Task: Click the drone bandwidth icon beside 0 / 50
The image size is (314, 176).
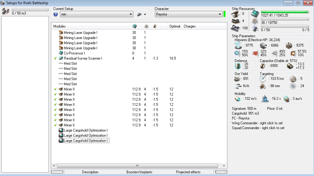Action: (x=255, y=28)
